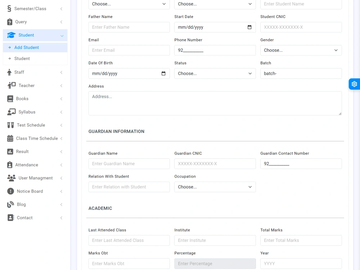Open the Start Date calendar picker icon
This screenshot has width=360, height=270.
(x=249, y=27)
